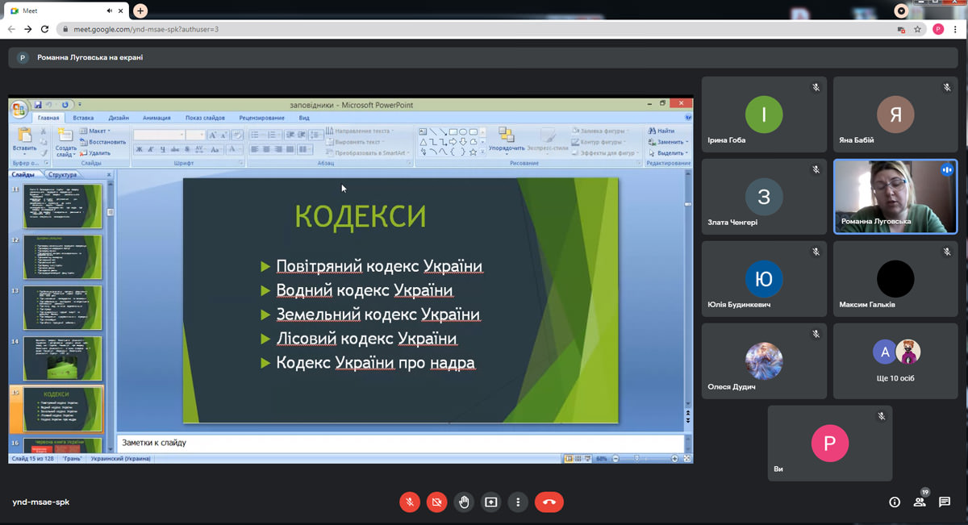Select the oval shape in shapes gallery

click(x=463, y=131)
